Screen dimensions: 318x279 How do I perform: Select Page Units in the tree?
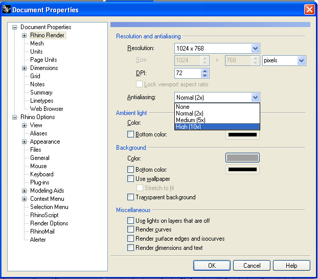43,60
